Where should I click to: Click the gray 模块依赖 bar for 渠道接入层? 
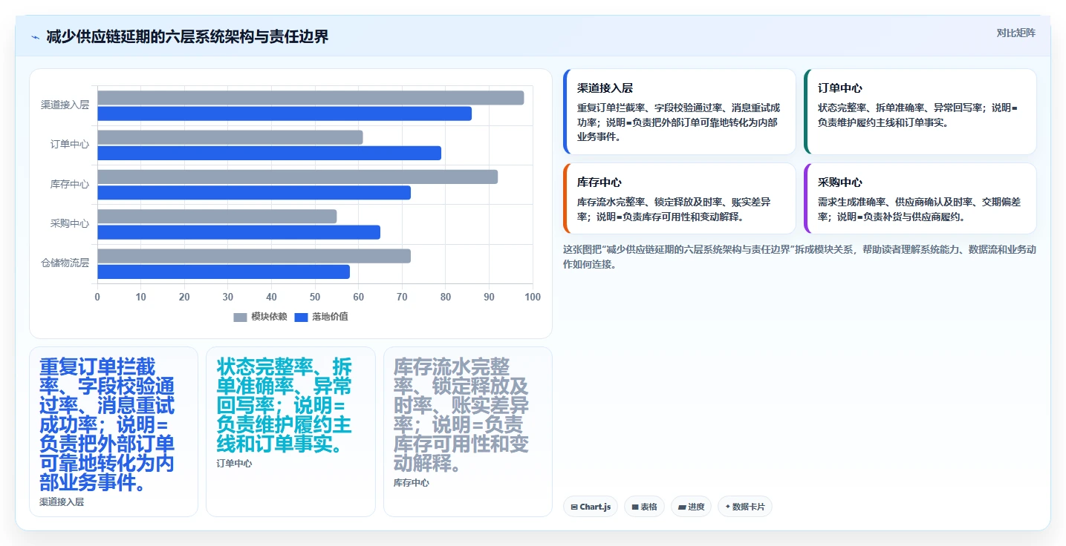(x=311, y=98)
